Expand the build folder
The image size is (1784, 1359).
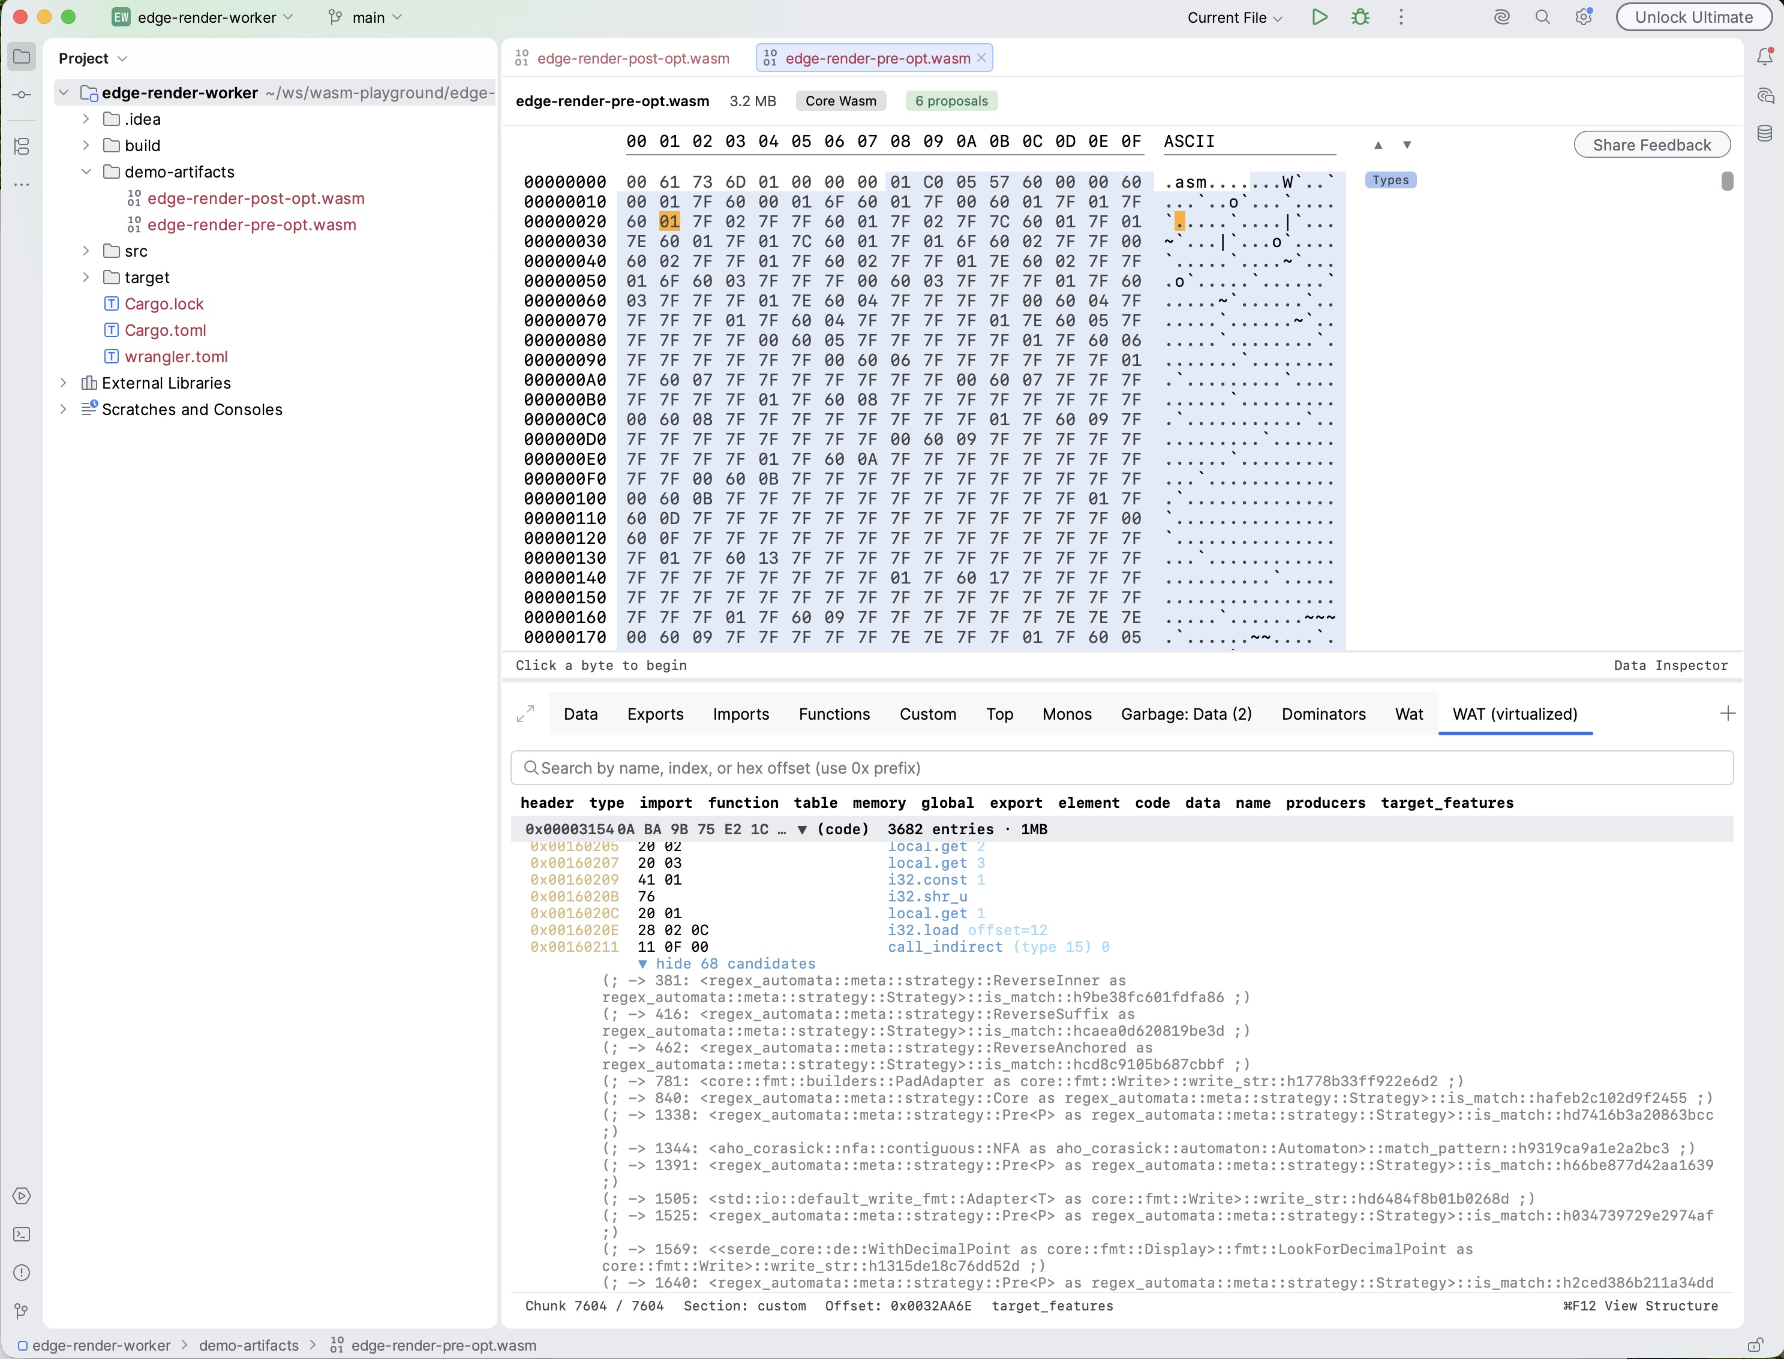click(x=86, y=146)
